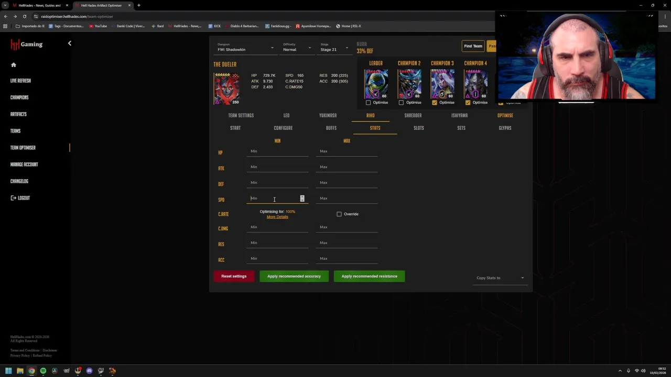Image resolution: width=671 pixels, height=377 pixels.
Task: Show hidden system tray icons
Action: (x=620, y=371)
